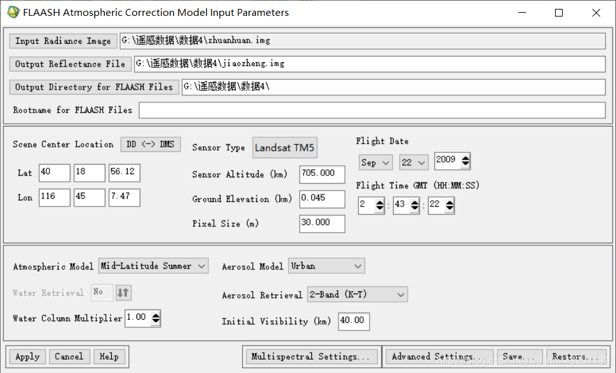
Task: Decrease the flight time seconds value 22
Action: 450,208
